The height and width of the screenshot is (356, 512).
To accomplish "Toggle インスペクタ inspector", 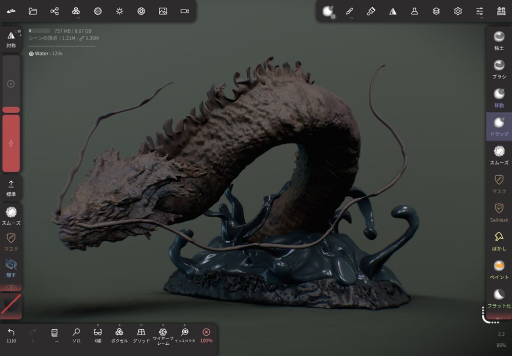I will [x=185, y=336].
